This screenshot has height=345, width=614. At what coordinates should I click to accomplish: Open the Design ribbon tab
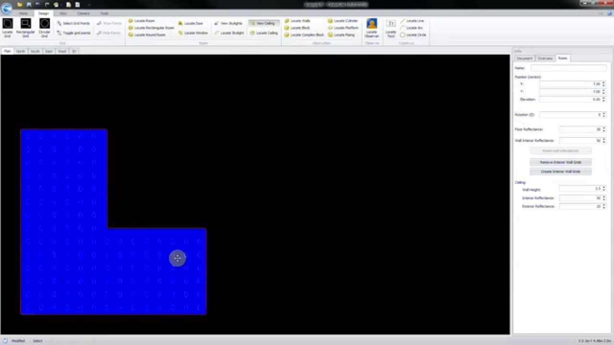click(x=44, y=13)
